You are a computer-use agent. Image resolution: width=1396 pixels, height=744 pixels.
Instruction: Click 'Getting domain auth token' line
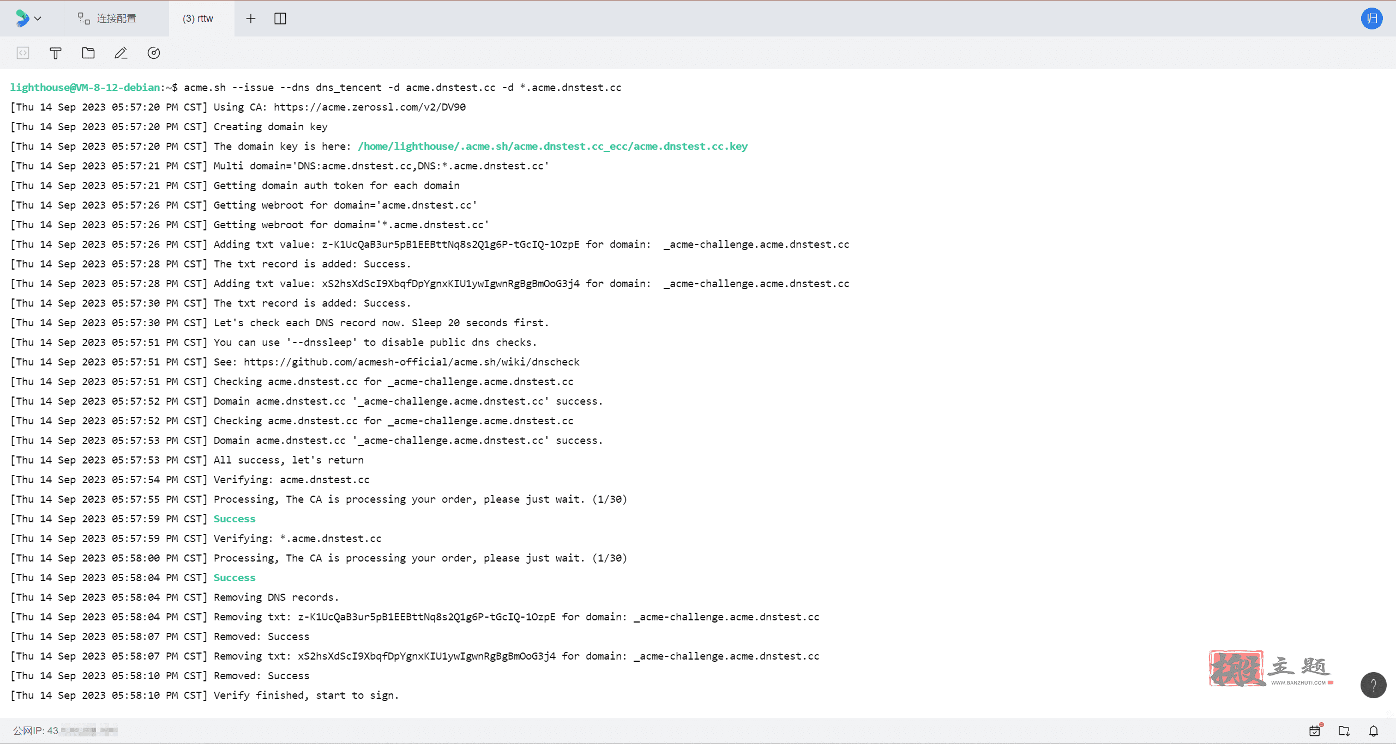pos(235,185)
